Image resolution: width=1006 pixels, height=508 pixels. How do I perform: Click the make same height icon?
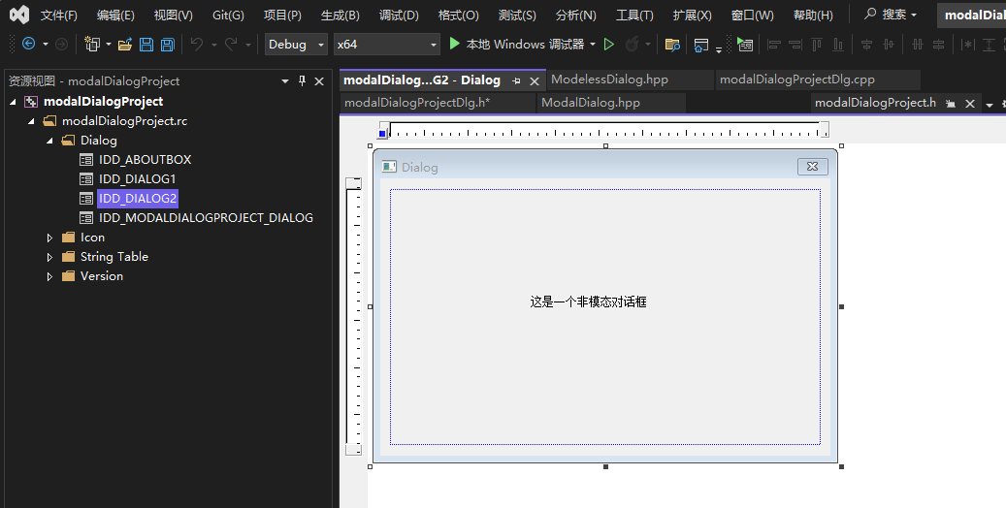click(x=989, y=45)
